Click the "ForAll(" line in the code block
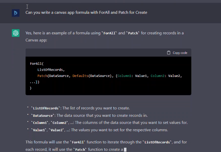 click(x=37, y=63)
